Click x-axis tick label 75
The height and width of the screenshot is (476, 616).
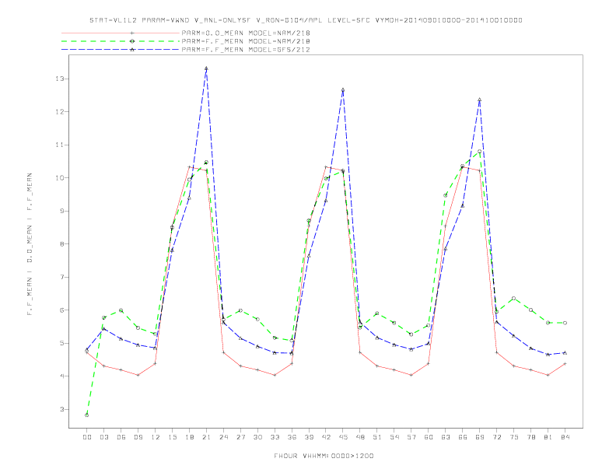514,437
